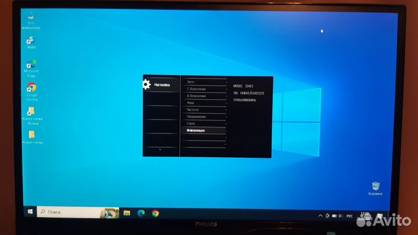Screen dimensions: 418x235
Task: Select the 'Новая папка' desktop folder
Action: pos(32,137)
